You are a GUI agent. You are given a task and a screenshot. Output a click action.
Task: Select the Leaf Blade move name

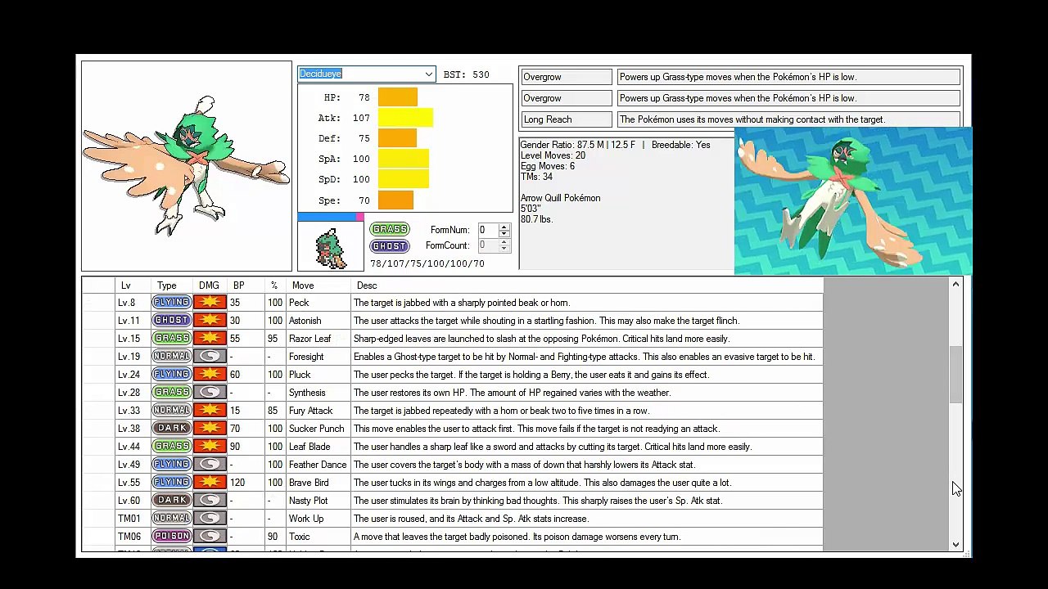(309, 447)
